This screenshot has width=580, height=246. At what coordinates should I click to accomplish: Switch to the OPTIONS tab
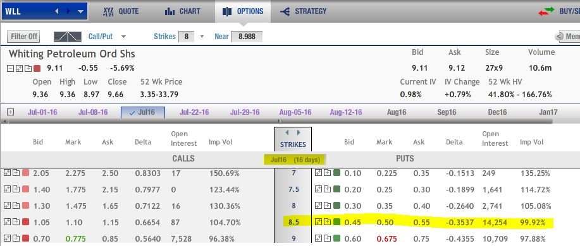click(x=243, y=11)
